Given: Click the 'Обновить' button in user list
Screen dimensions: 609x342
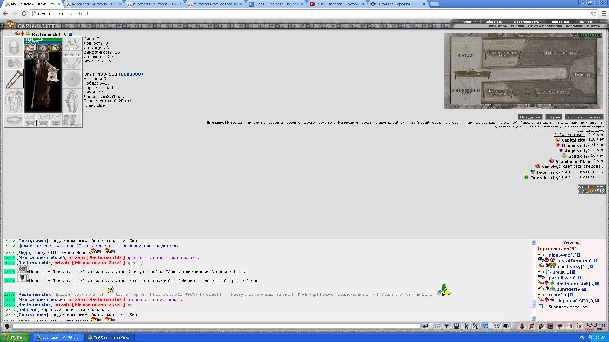Looking at the screenshot, I should (x=571, y=243).
